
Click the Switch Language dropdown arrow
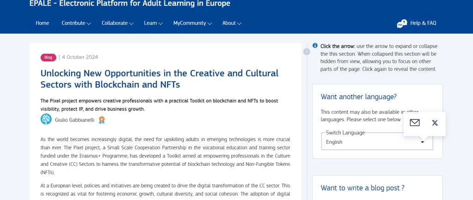[423, 142]
